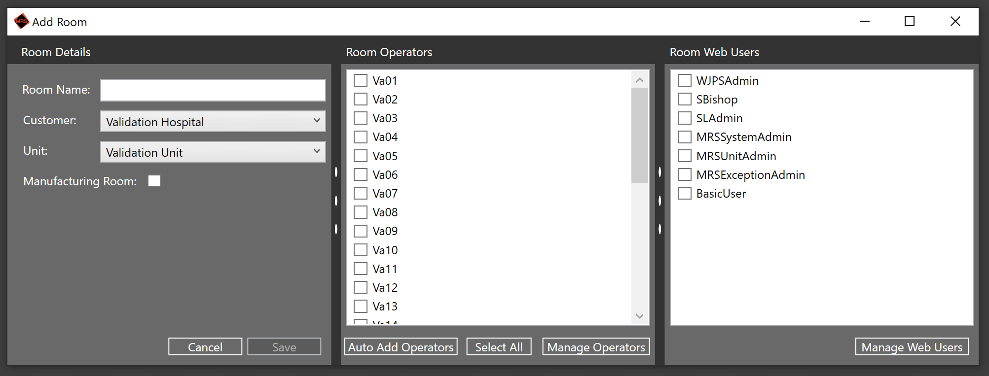Image resolution: width=989 pixels, height=376 pixels.
Task: Check the Va06 operator checkbox
Action: (x=361, y=174)
